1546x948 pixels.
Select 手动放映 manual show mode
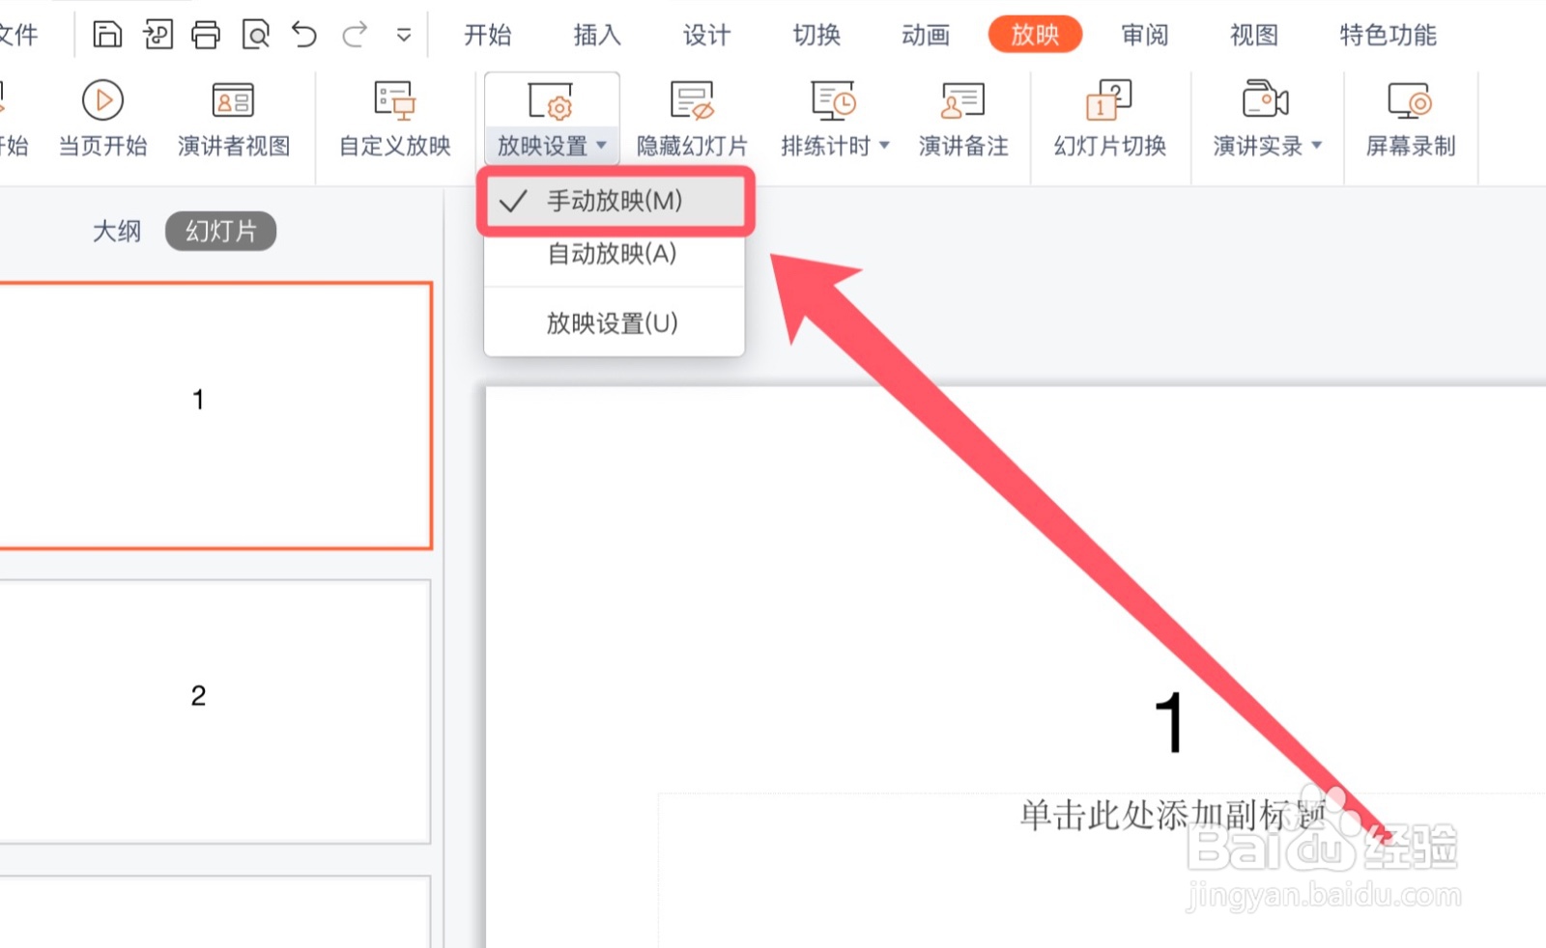(614, 201)
